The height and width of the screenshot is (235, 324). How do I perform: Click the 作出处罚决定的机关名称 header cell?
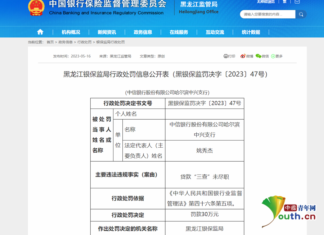(x=128, y=229)
